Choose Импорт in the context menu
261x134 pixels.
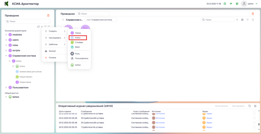click(52, 51)
